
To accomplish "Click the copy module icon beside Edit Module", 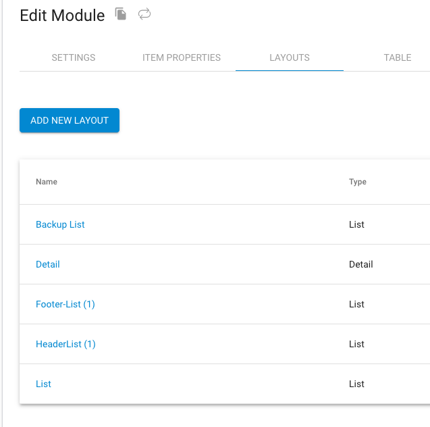I will [121, 14].
